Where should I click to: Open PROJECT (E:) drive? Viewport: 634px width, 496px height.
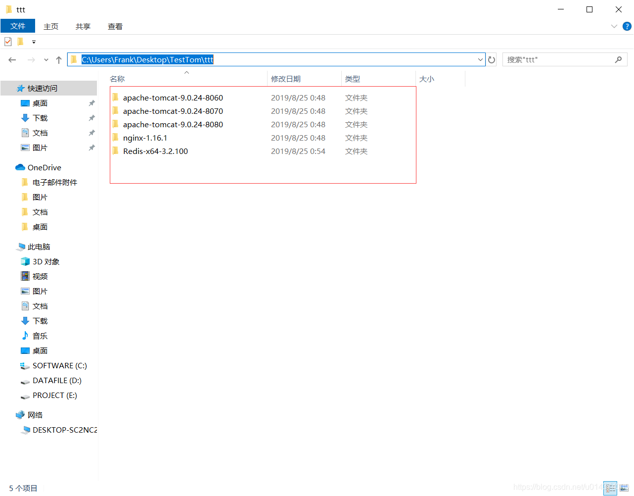(54, 395)
